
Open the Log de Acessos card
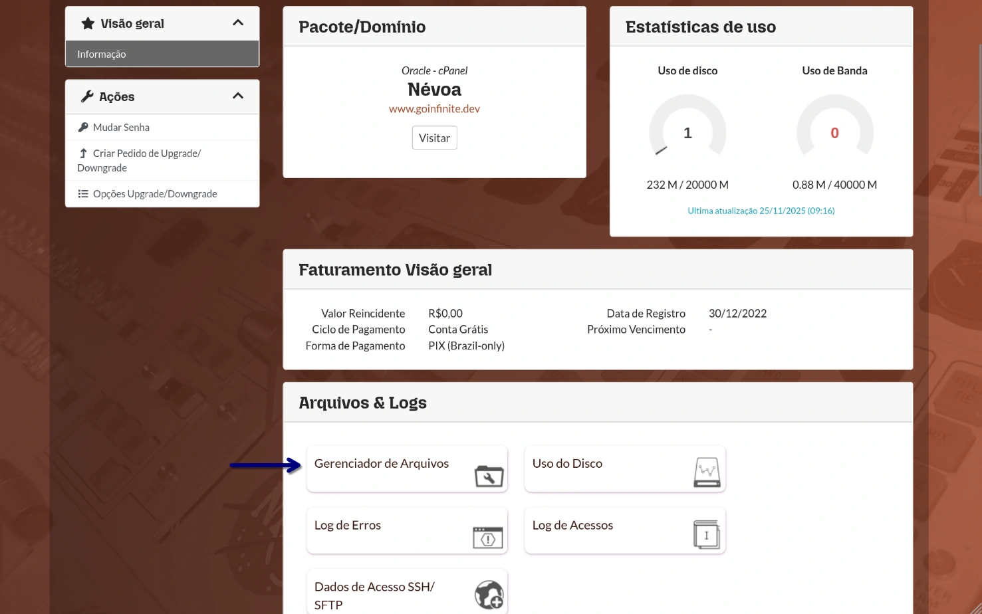[x=572, y=526]
